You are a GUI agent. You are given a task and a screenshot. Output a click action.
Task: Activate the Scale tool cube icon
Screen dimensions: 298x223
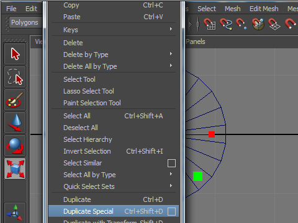(15, 168)
